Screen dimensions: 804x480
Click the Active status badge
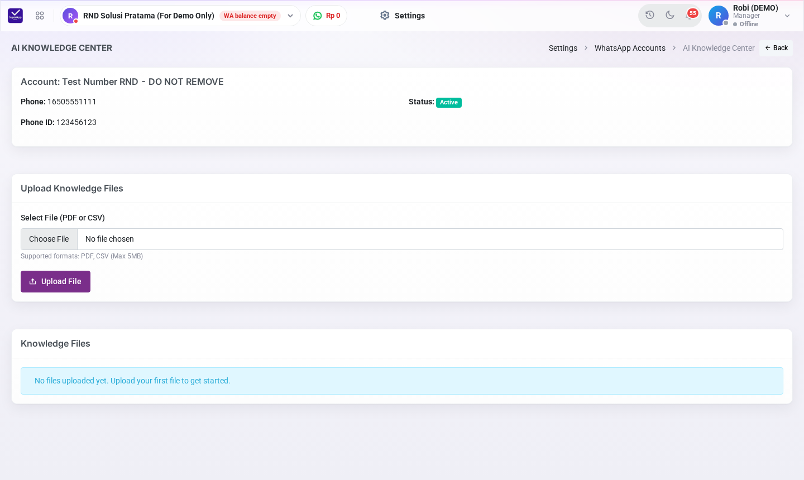coord(449,102)
